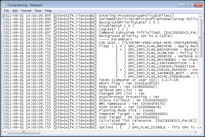This screenshot has width=205, height=137.
Task: Click 'Command subsystem initialized.' text
Action: pos(130,33)
